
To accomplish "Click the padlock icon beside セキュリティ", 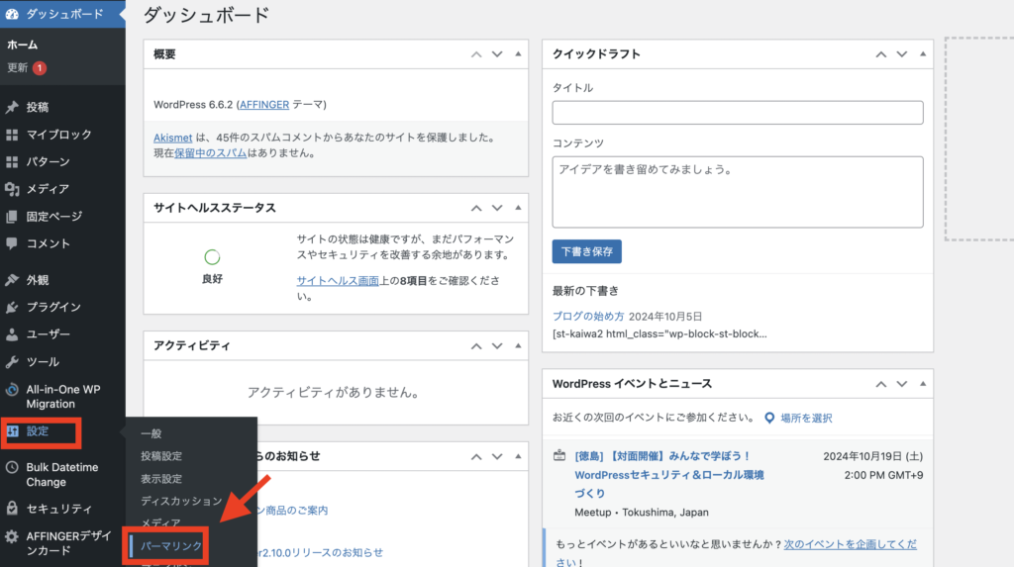I will click(12, 509).
